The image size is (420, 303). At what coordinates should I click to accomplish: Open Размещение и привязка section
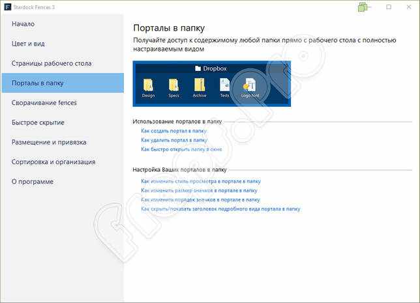coord(49,142)
